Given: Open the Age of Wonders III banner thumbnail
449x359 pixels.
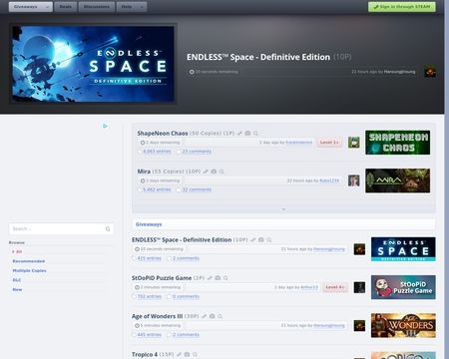Looking at the screenshot, I should pyautogui.click(x=403, y=326).
